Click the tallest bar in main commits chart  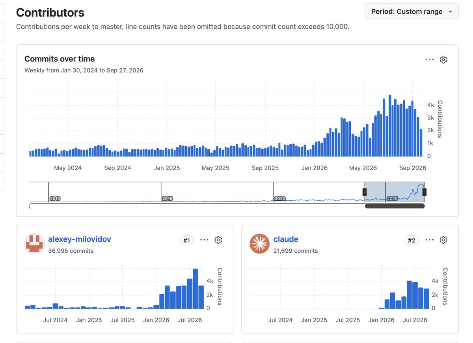[x=390, y=126]
